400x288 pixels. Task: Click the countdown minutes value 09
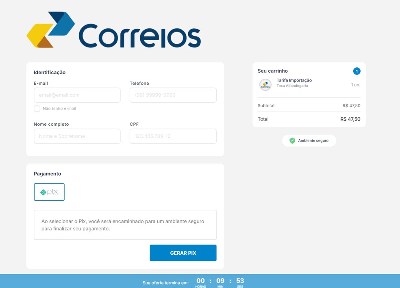(220, 281)
